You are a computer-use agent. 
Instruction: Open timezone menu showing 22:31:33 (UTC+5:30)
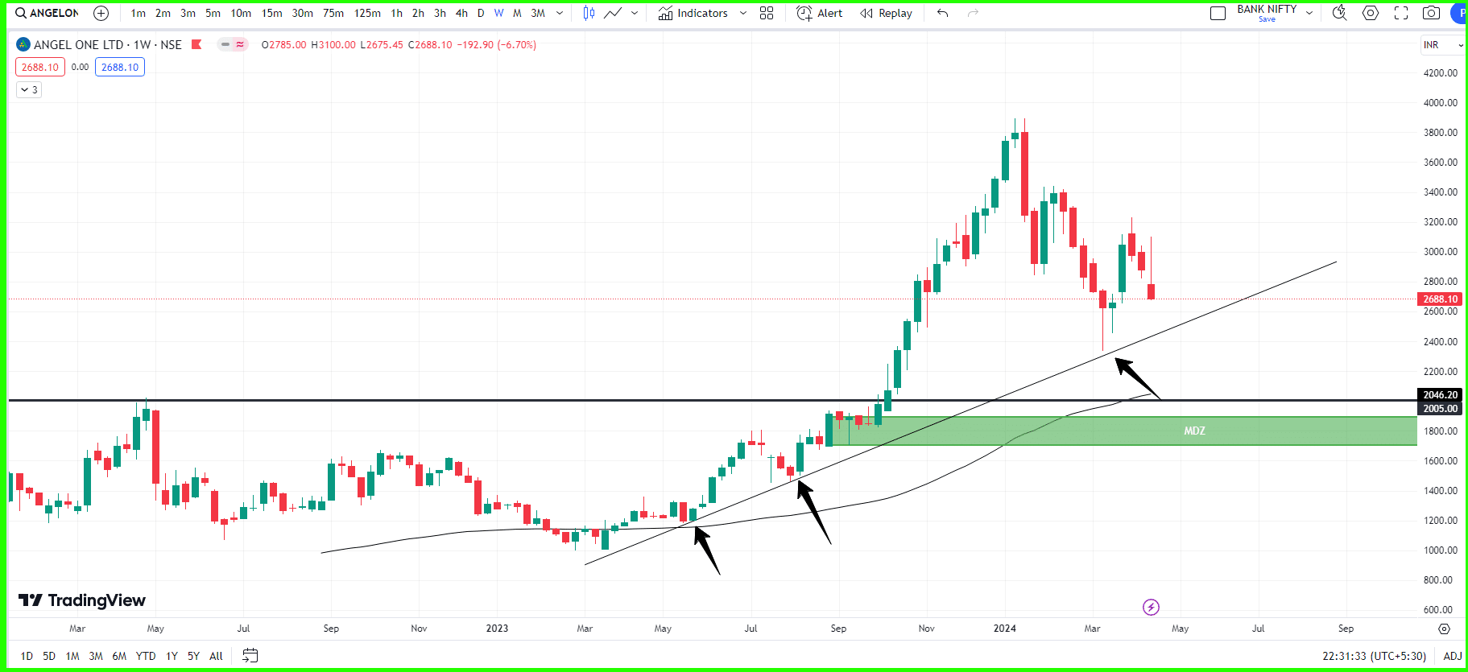pos(1374,656)
